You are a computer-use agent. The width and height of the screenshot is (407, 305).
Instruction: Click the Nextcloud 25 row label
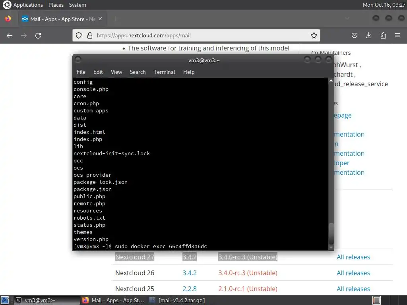click(135, 289)
